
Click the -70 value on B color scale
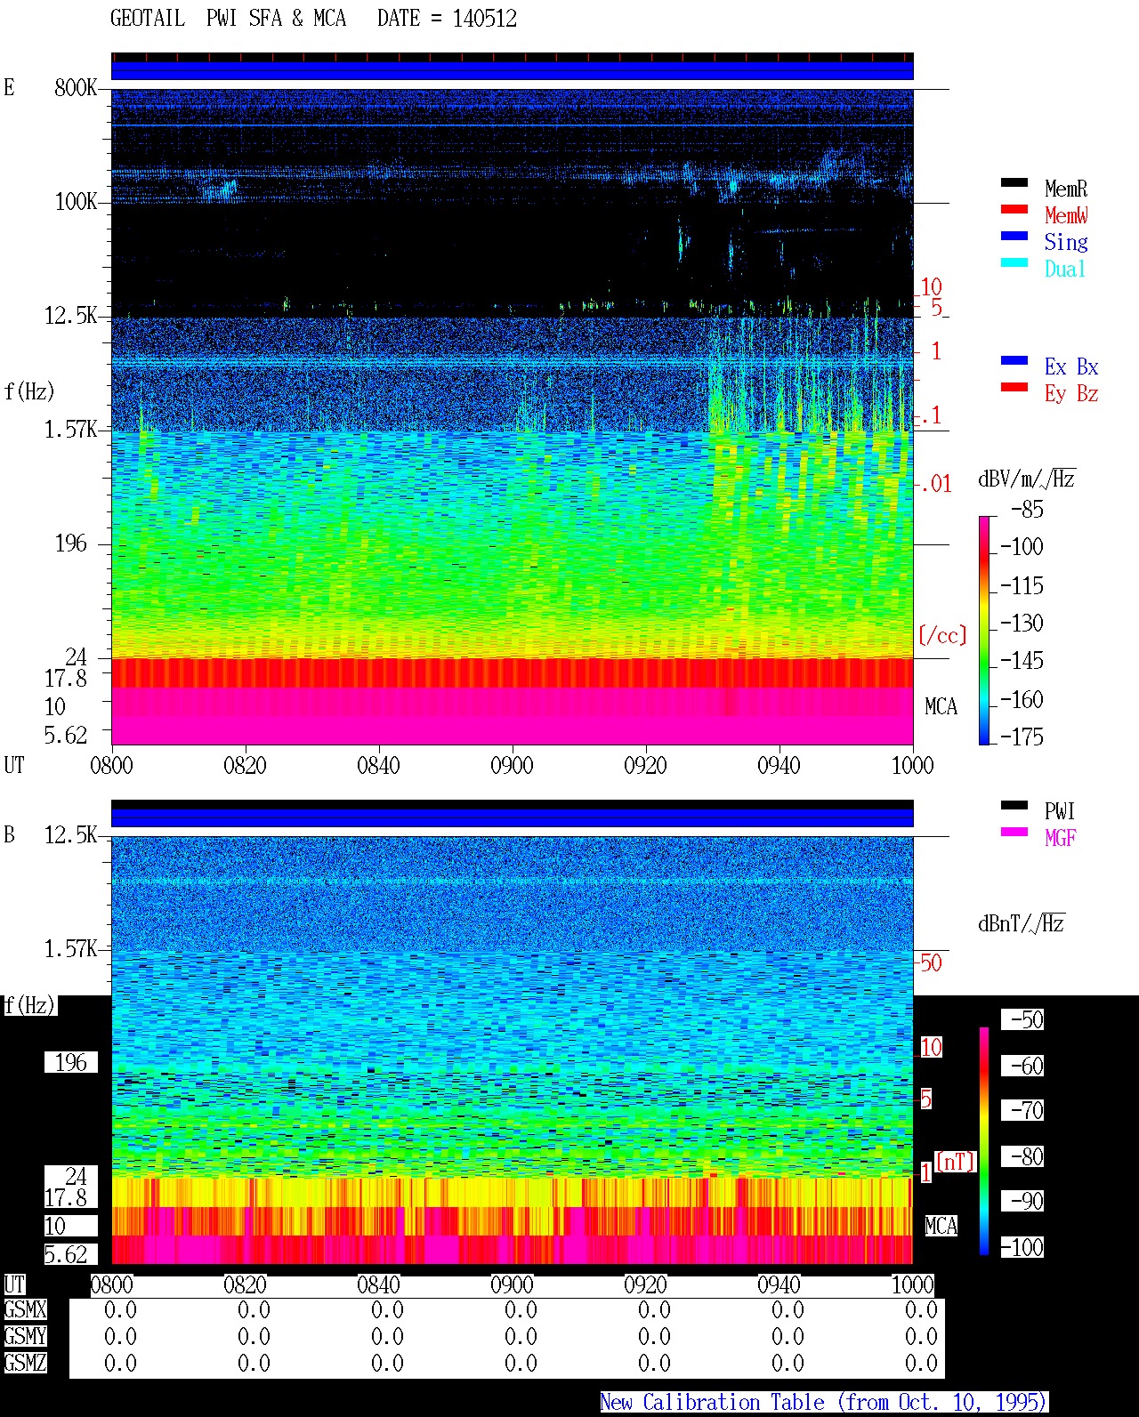(x=1023, y=1110)
